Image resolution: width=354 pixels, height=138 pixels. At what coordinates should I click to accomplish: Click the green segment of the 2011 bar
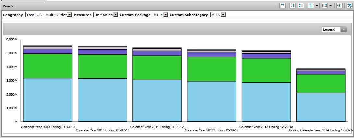click(157, 68)
